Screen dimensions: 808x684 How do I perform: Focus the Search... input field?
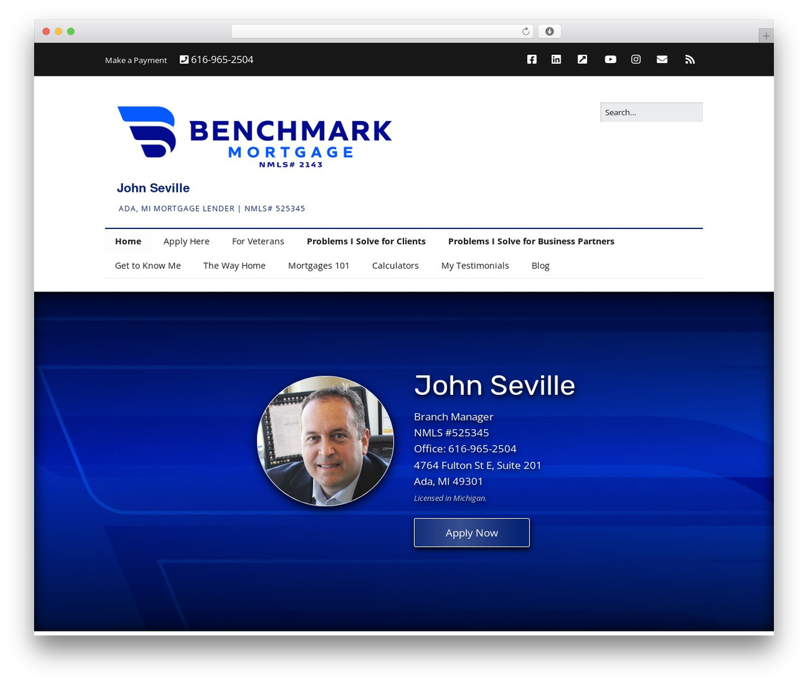click(x=651, y=112)
